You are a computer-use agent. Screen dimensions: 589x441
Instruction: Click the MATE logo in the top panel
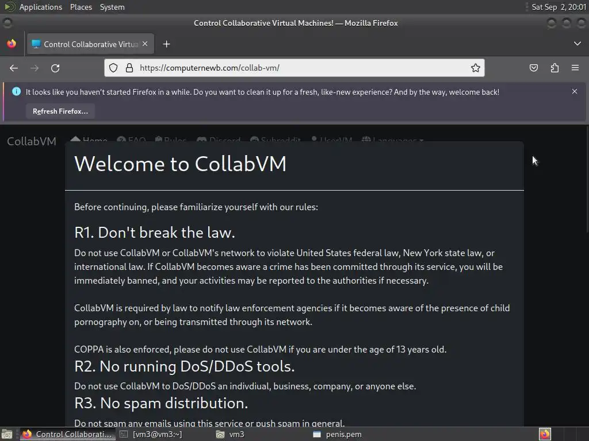point(9,7)
